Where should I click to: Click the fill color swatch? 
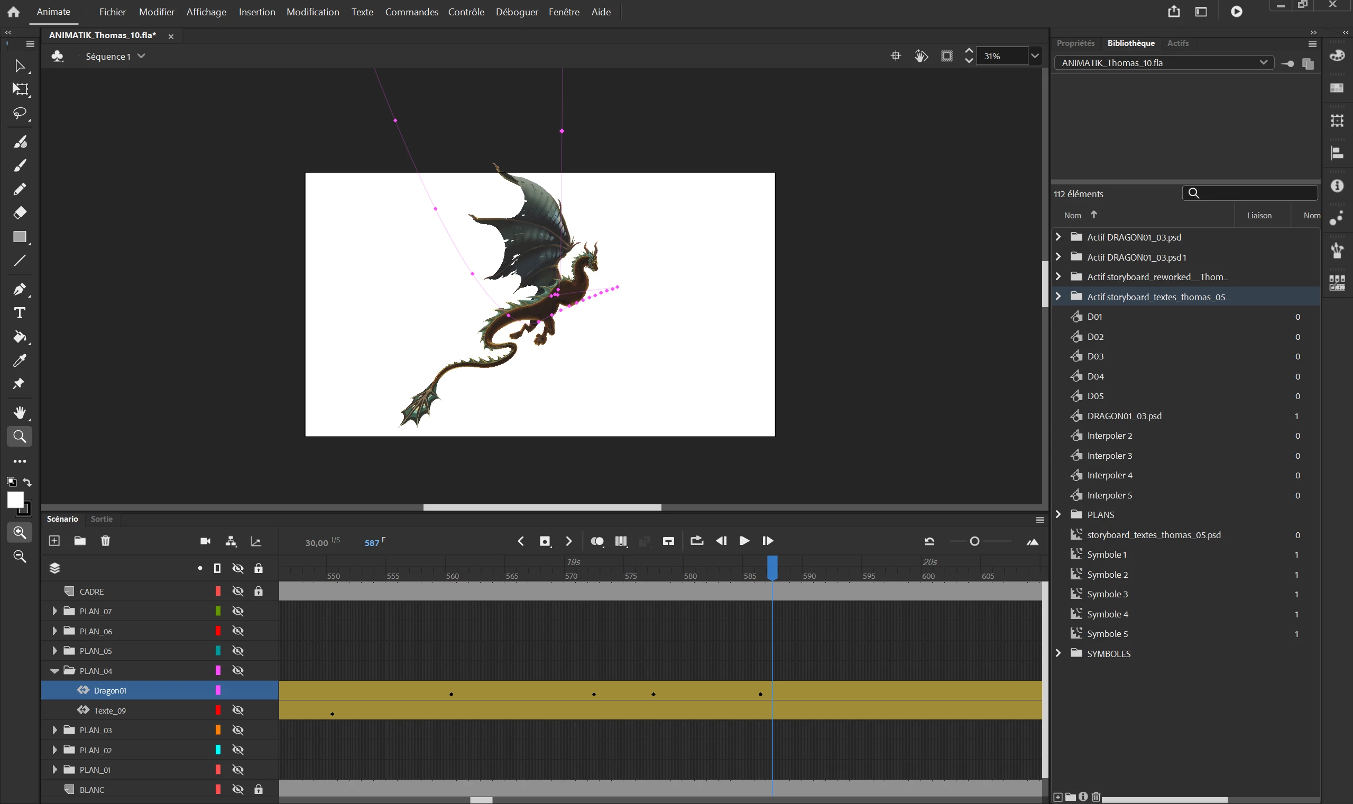[x=15, y=500]
